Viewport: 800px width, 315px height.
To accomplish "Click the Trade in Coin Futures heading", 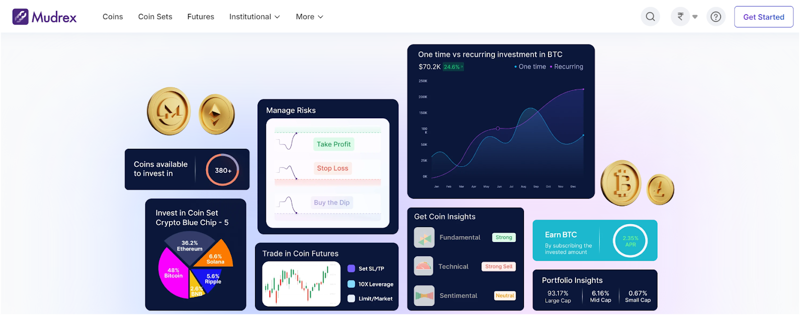I will (300, 254).
